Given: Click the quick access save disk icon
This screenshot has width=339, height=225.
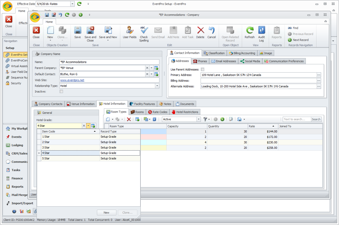Looking at the screenshot, I should click(47, 15).
